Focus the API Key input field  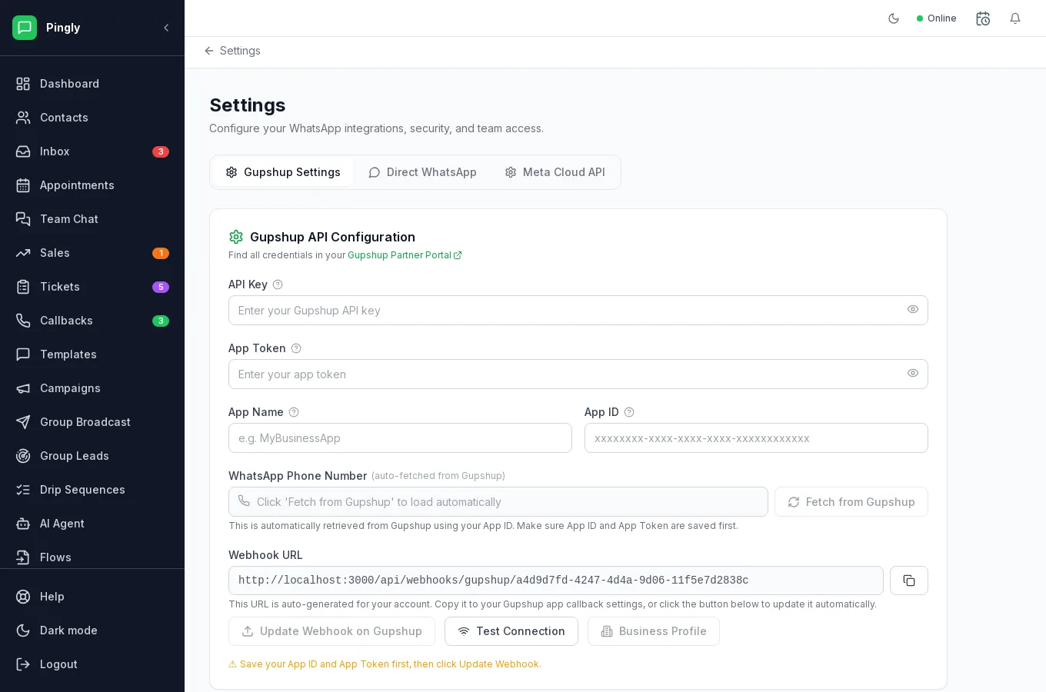click(578, 311)
